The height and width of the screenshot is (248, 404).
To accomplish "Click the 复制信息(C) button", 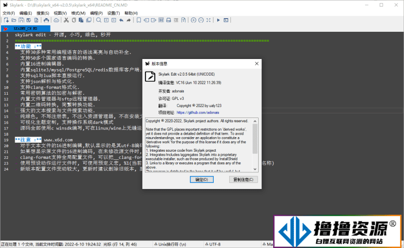I will coord(243,179).
